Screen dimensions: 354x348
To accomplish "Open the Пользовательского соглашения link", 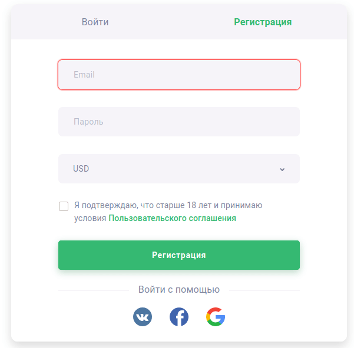I will 172,218.
